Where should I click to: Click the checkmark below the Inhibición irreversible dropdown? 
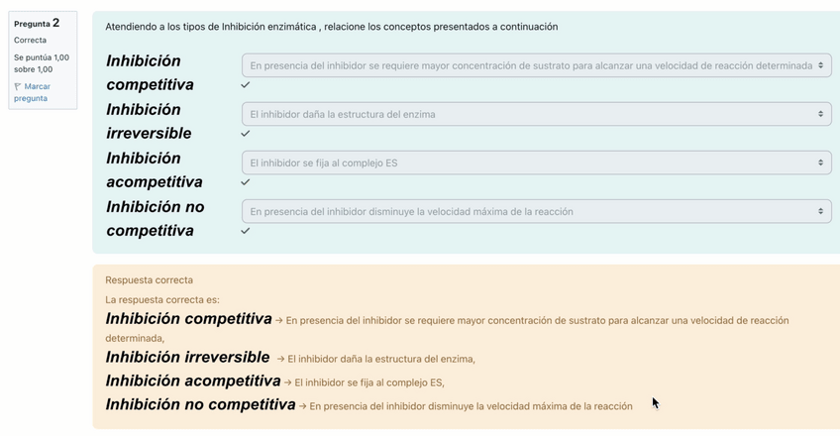coord(246,134)
